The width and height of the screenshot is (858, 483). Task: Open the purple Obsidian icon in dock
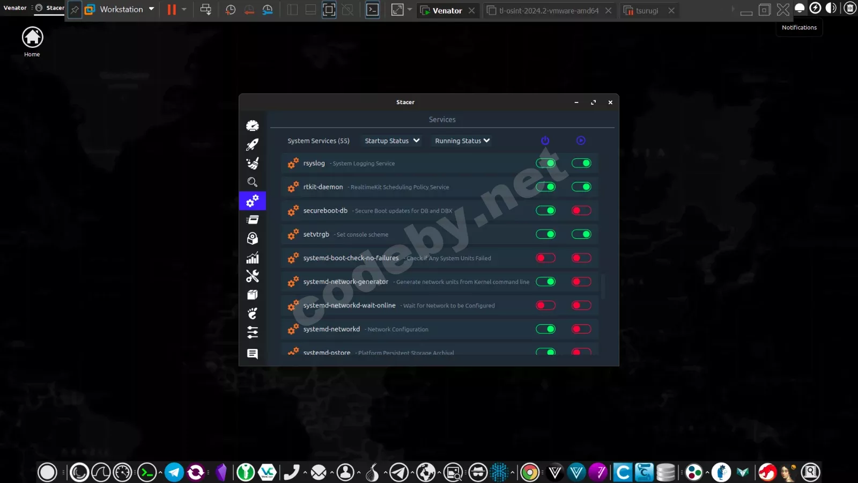tap(221, 472)
